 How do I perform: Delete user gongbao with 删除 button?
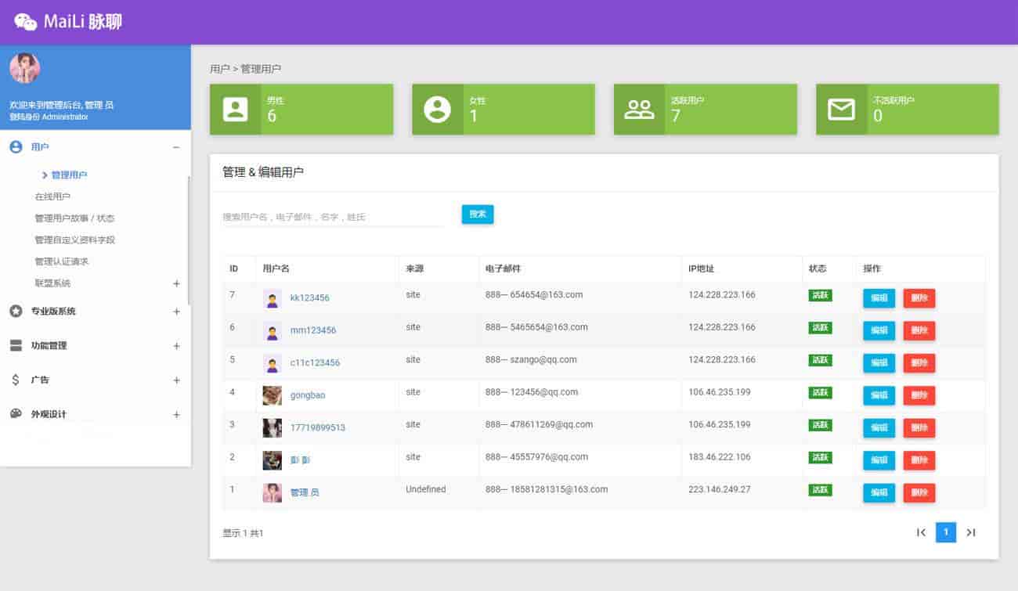pos(919,395)
